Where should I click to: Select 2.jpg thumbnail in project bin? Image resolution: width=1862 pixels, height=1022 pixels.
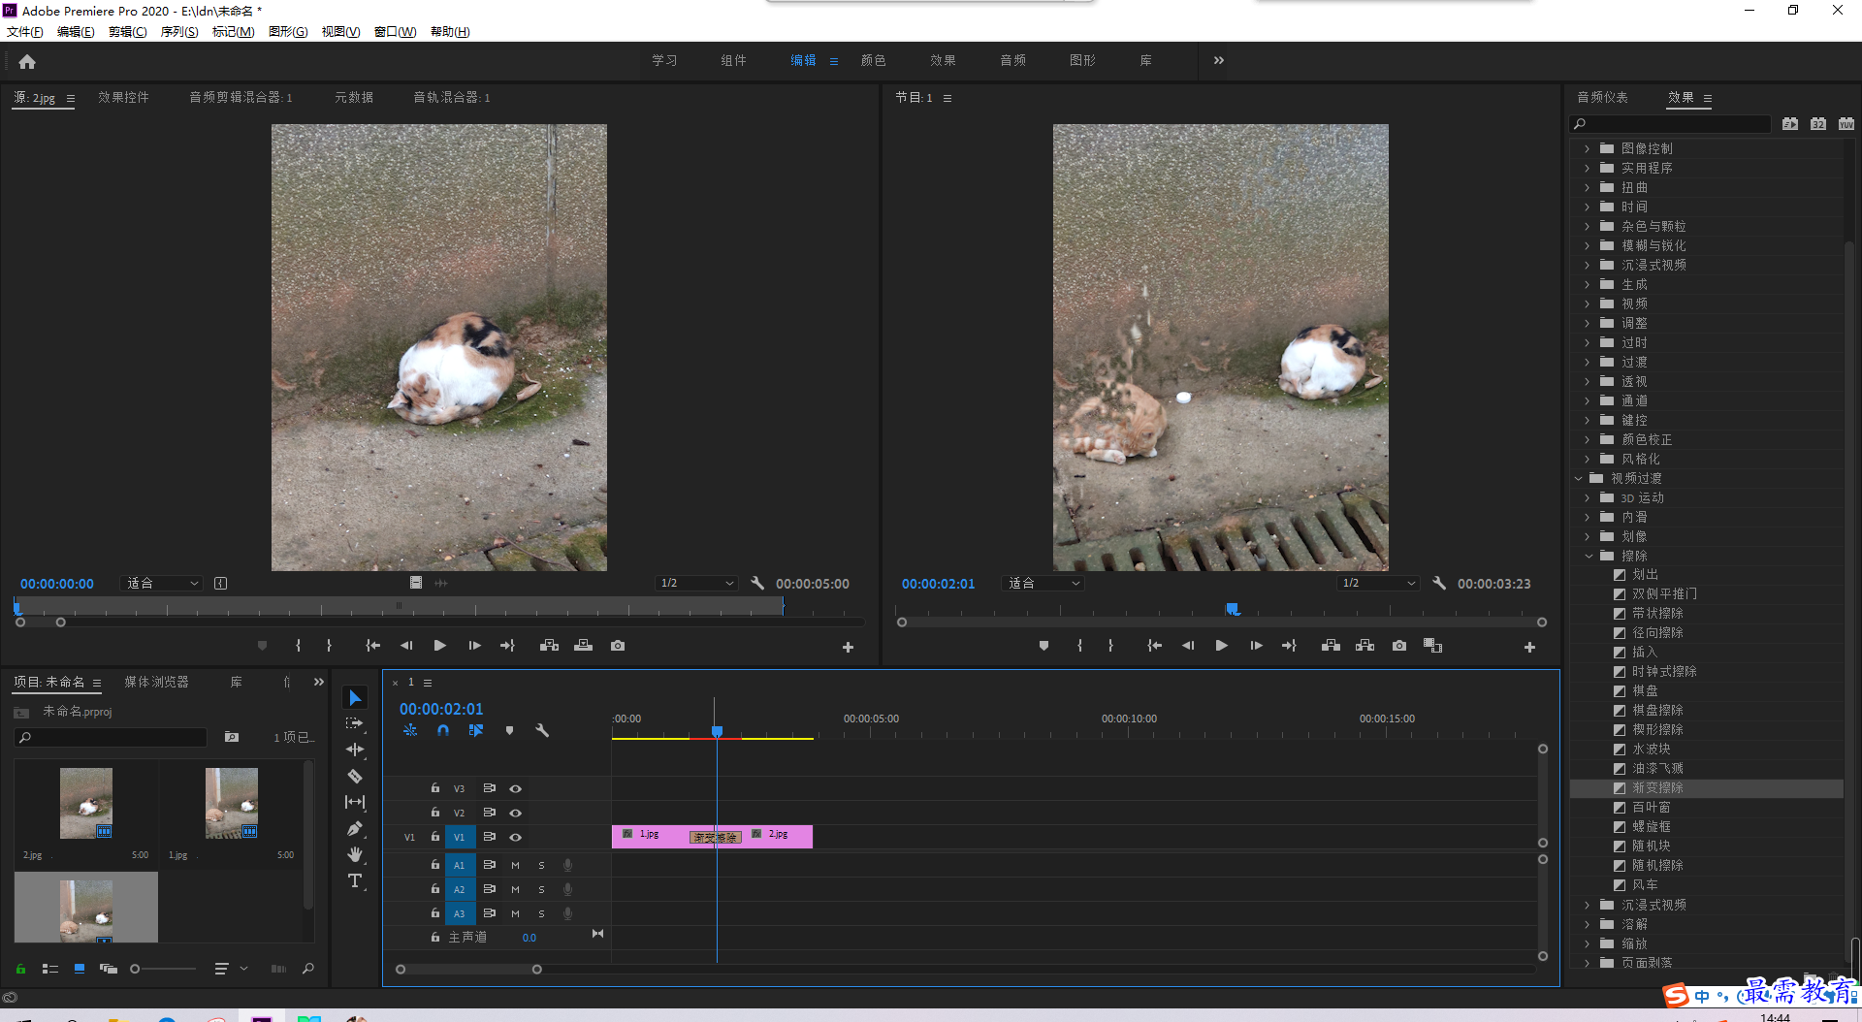(86, 803)
